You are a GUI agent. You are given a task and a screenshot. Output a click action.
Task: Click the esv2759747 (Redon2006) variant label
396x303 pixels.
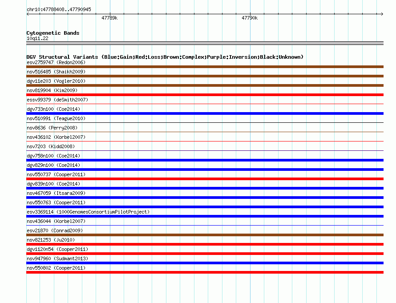click(x=56, y=62)
